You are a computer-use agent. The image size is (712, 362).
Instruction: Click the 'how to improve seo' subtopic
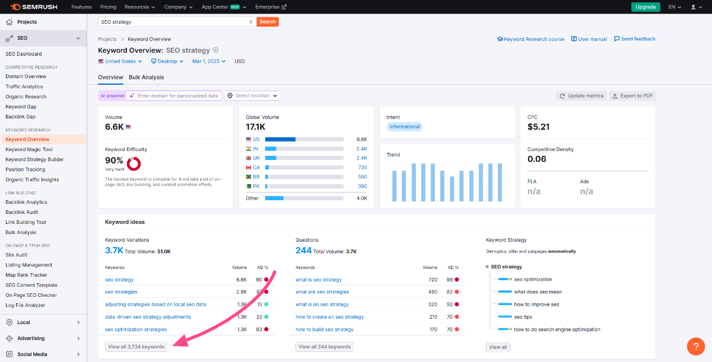pos(536,305)
